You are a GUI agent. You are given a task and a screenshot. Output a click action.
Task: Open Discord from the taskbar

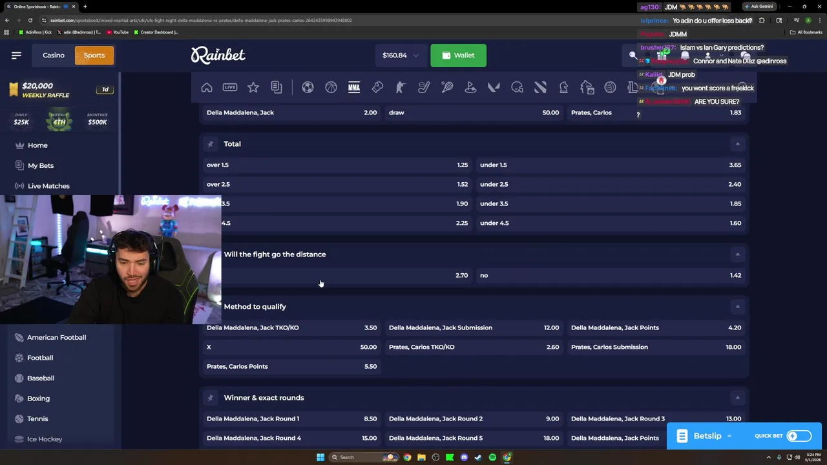click(464, 457)
